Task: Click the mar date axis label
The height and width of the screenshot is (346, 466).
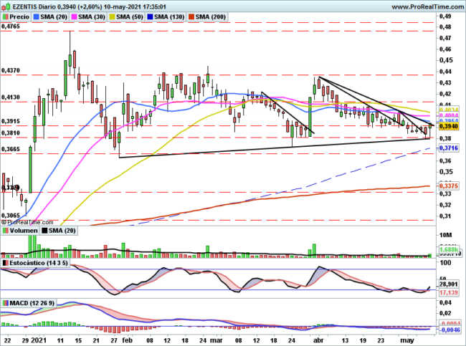Action: coord(216,340)
